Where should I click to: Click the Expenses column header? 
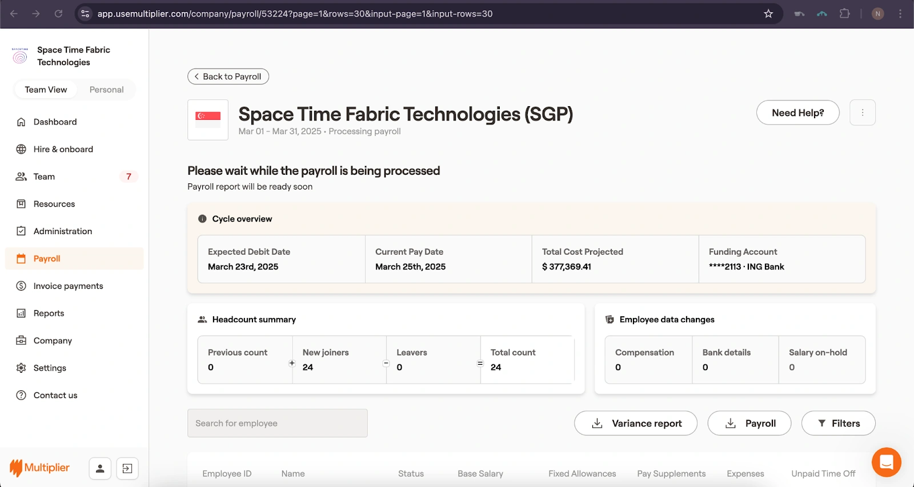(745, 474)
